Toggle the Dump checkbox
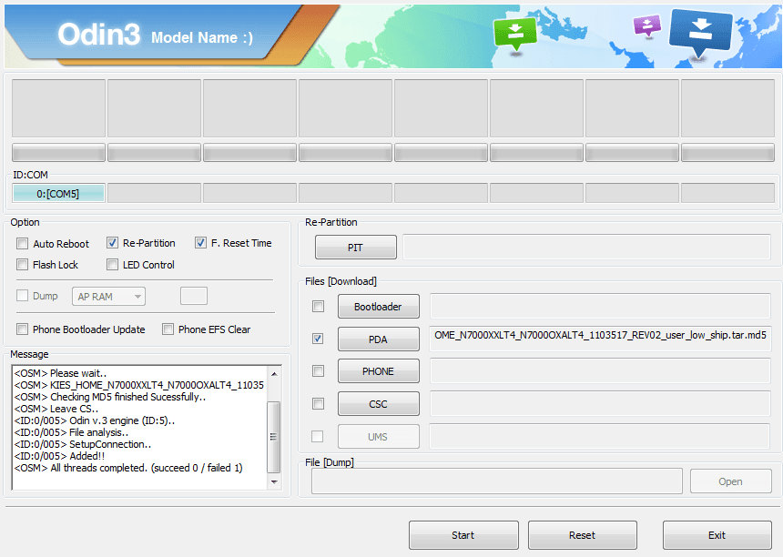The image size is (783, 557). click(22, 296)
